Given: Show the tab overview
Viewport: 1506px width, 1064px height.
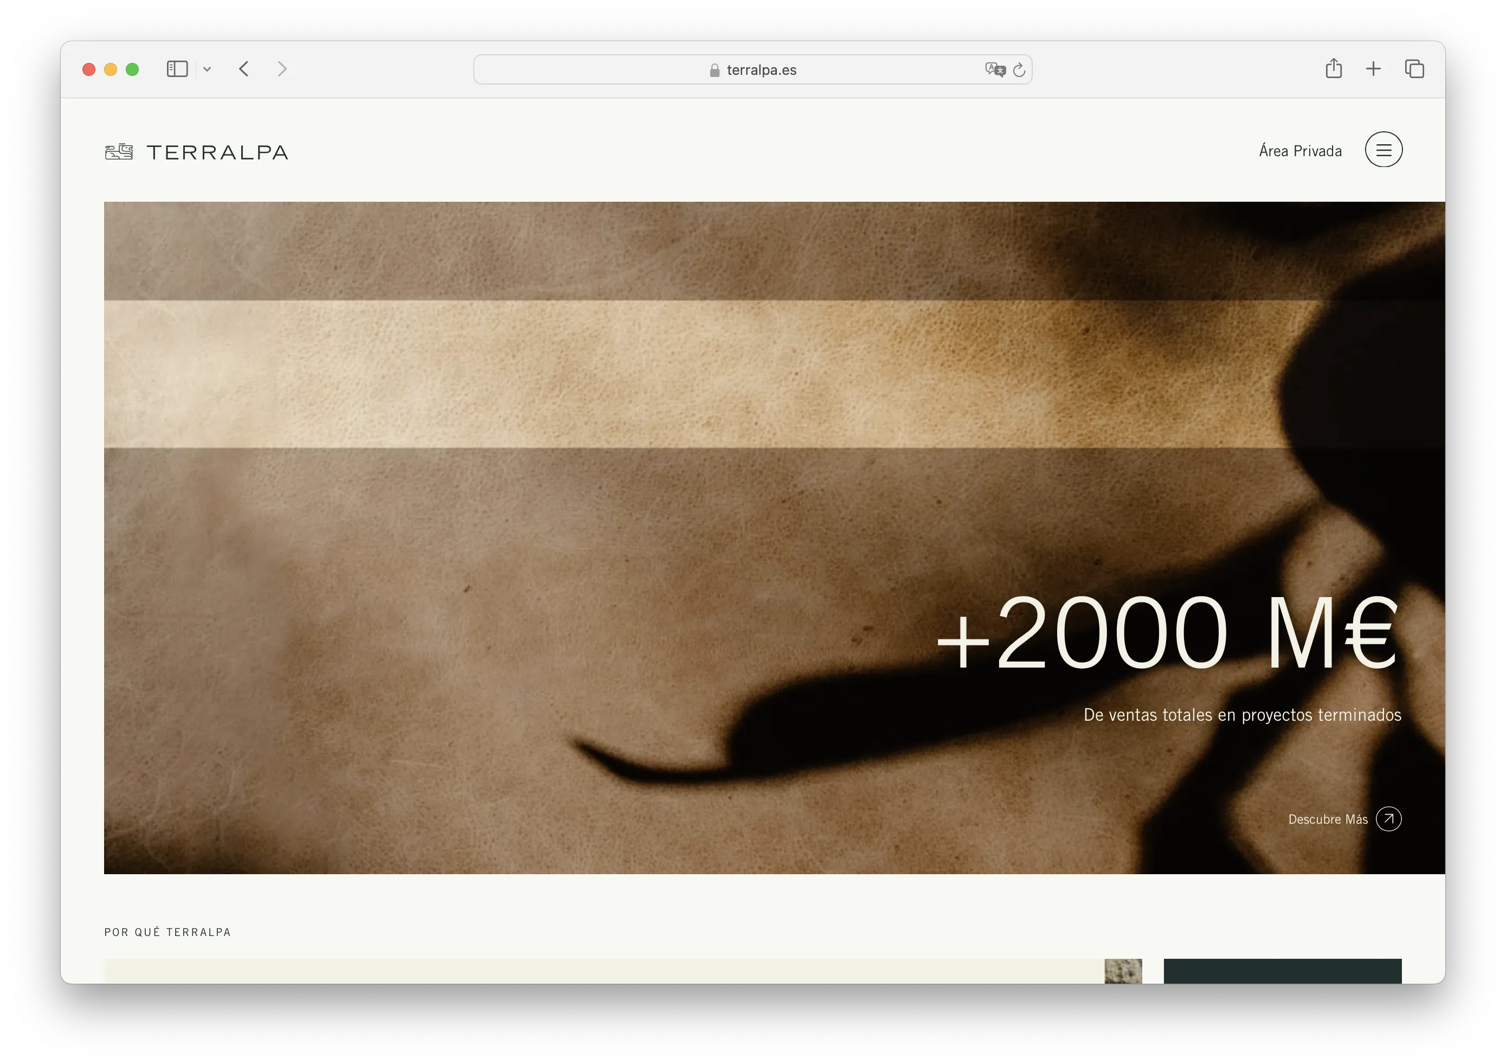Looking at the screenshot, I should 1414,69.
